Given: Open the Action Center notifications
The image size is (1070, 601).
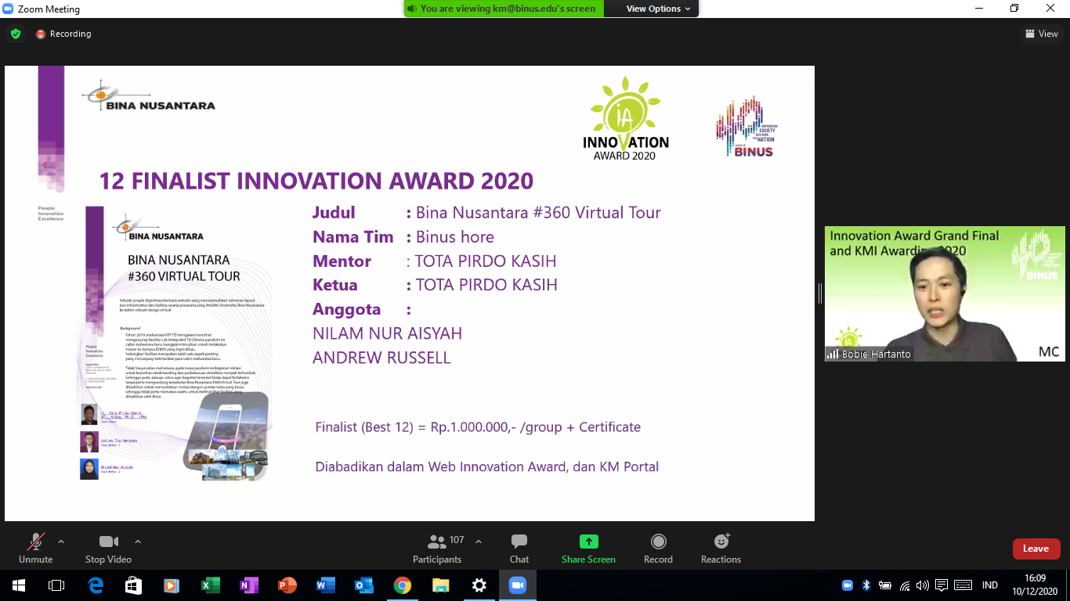Looking at the screenshot, I should click(x=942, y=585).
